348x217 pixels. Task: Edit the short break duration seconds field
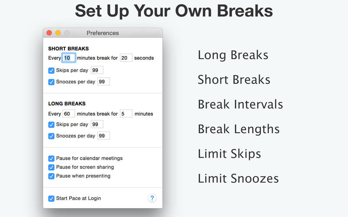[126, 58]
